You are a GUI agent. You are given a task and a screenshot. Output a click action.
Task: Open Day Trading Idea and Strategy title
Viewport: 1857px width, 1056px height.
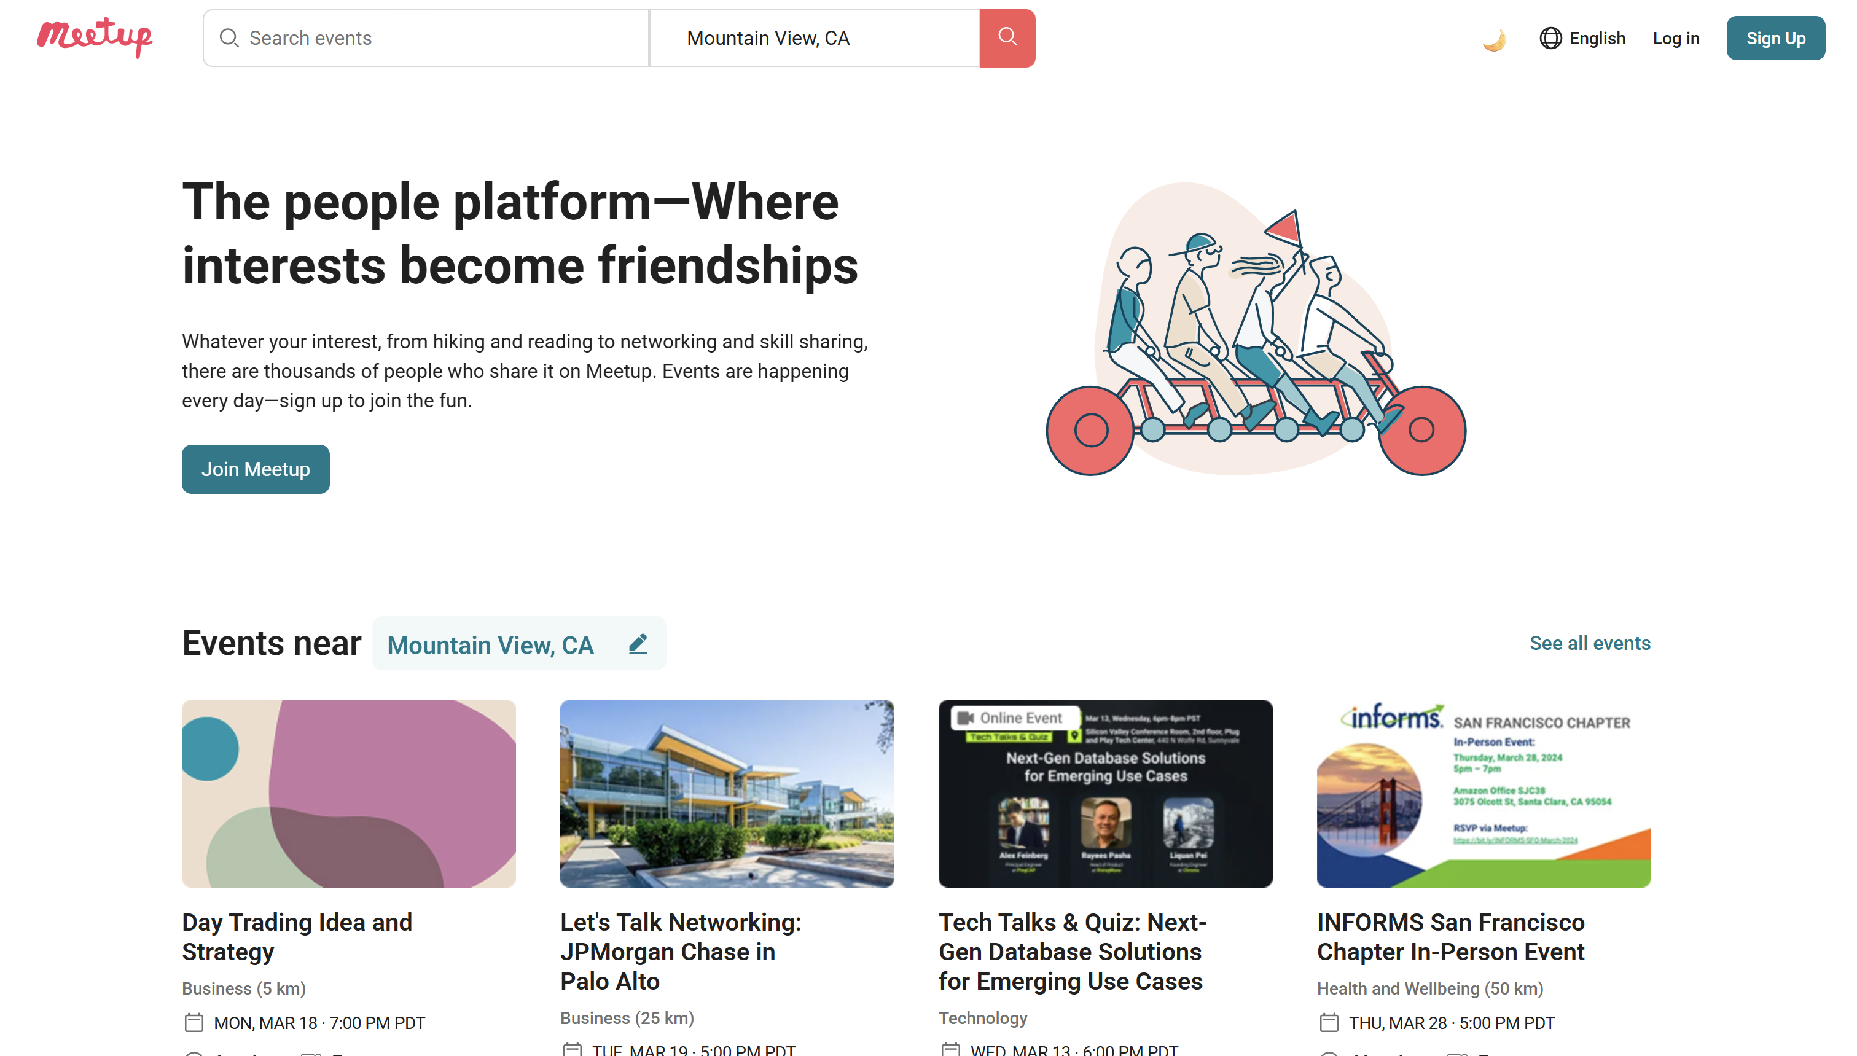coord(297,937)
